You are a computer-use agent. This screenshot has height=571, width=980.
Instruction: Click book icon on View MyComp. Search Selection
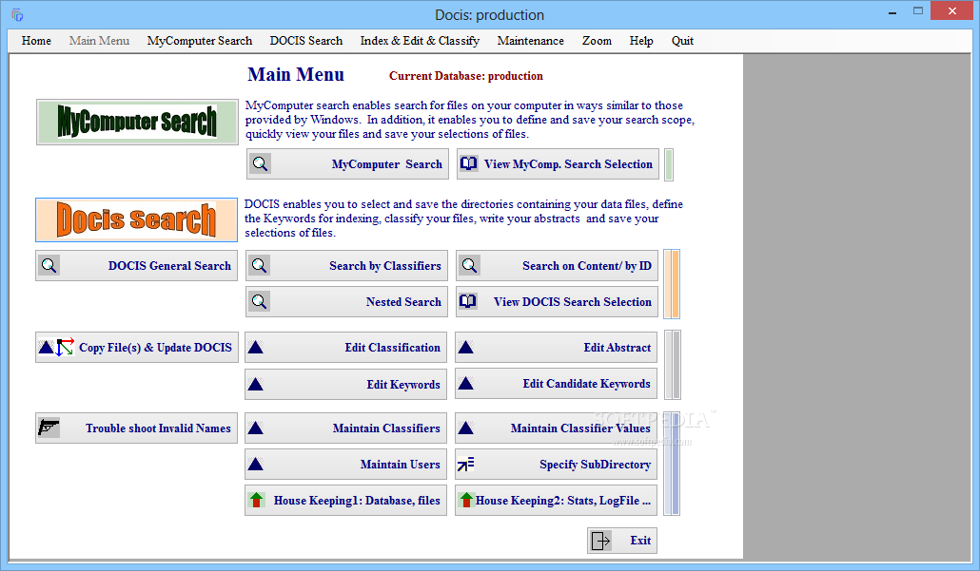[469, 164]
